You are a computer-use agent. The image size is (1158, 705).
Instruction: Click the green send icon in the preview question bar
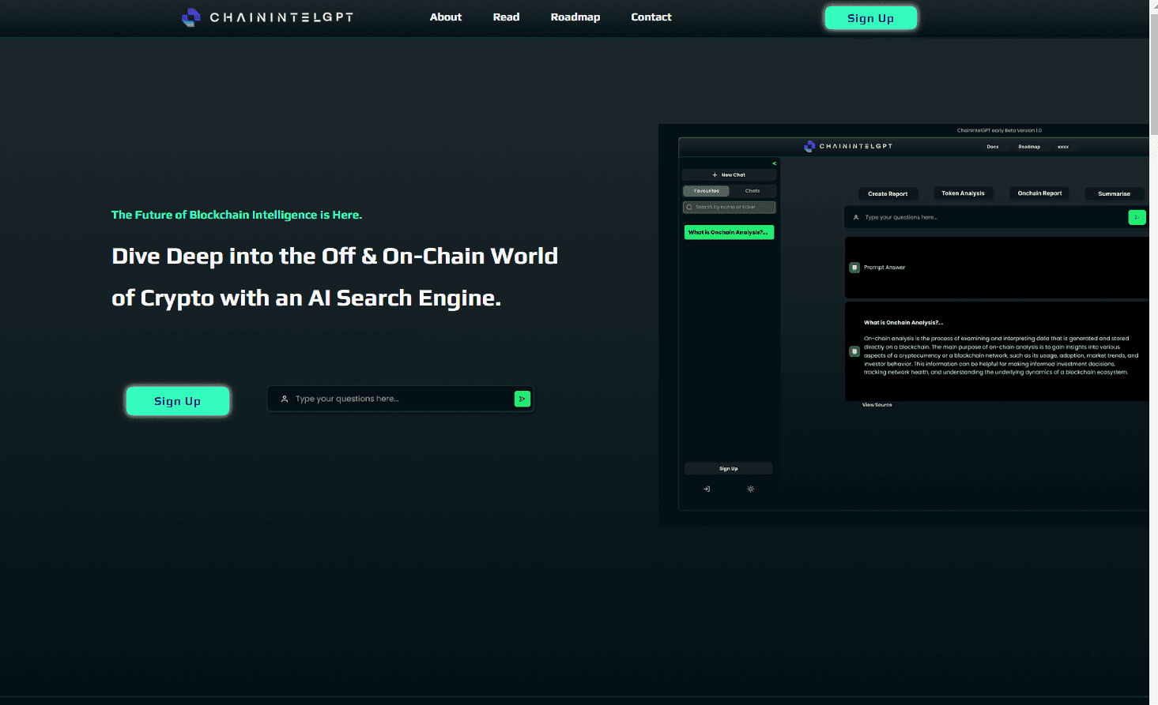click(x=1137, y=217)
